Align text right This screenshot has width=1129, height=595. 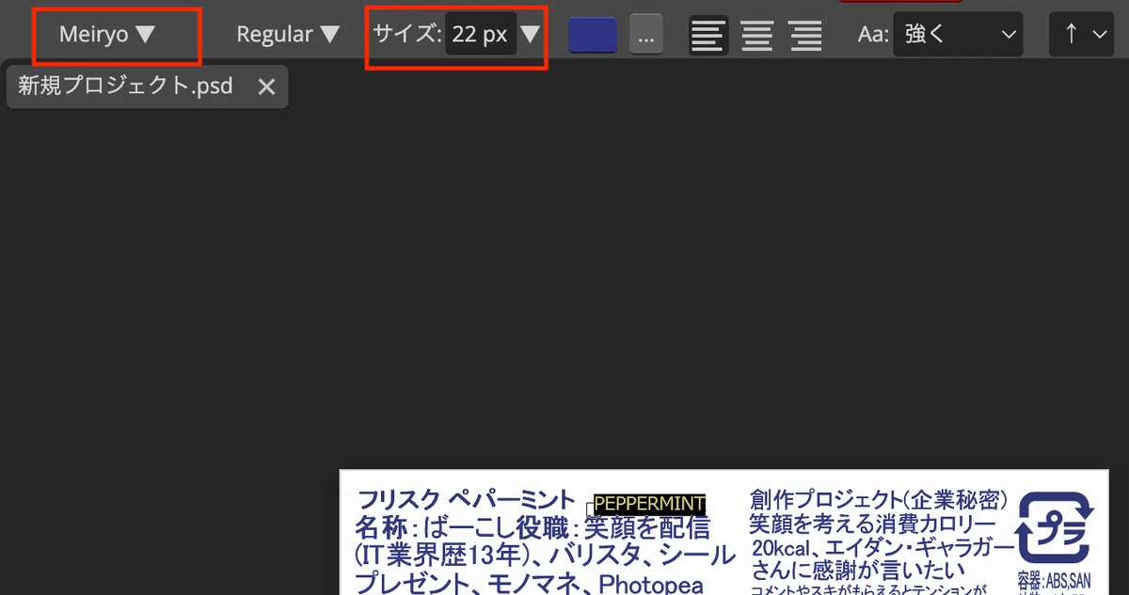click(x=806, y=36)
